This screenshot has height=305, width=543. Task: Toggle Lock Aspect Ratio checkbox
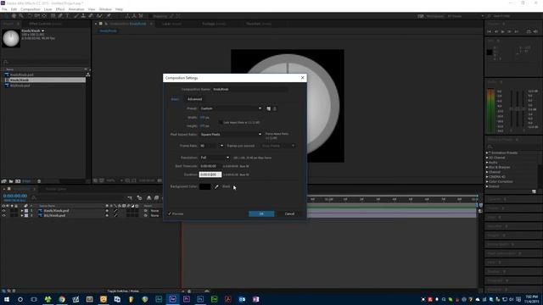pos(221,122)
